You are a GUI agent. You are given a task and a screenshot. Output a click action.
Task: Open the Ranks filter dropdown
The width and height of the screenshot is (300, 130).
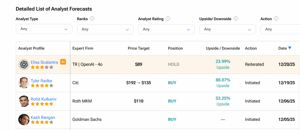(105, 29)
